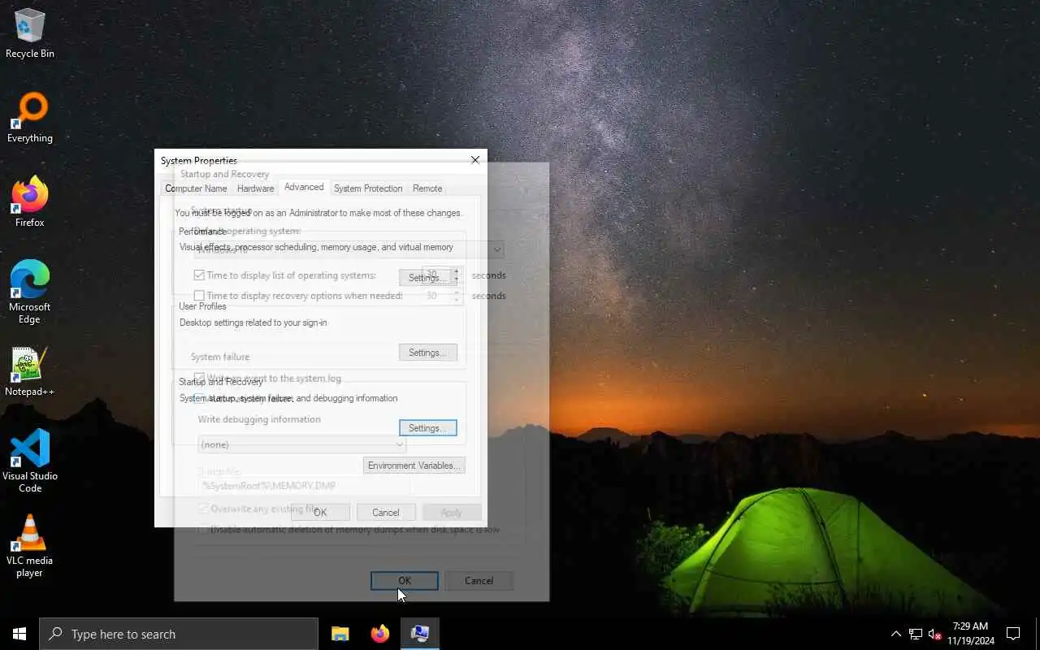Viewport: 1040px width, 650px height.
Task: Open File Explorer from the taskbar
Action: (340, 634)
